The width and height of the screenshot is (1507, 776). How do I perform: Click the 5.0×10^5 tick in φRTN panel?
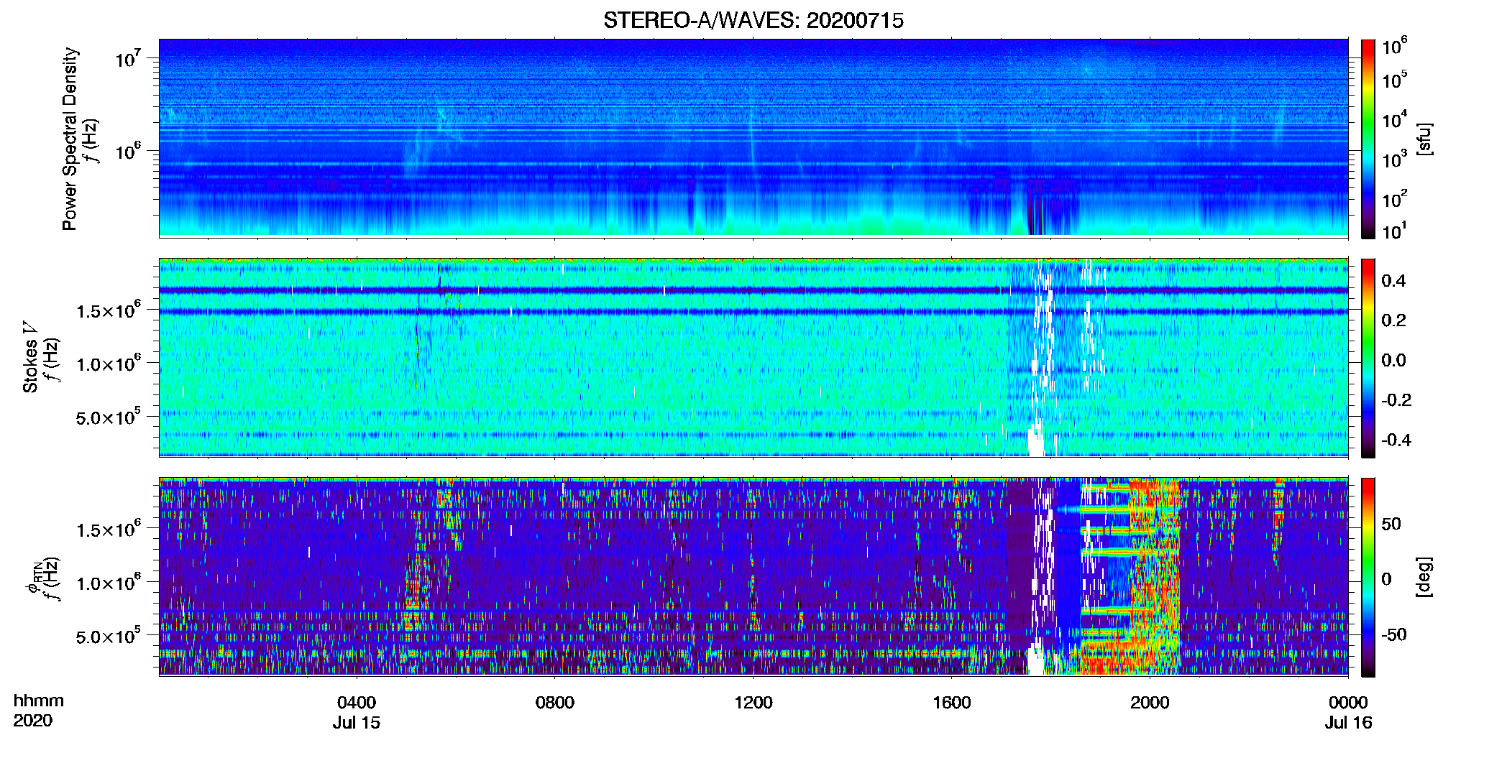pos(108,636)
